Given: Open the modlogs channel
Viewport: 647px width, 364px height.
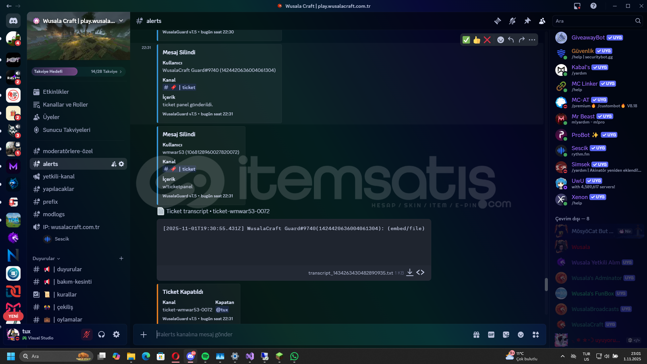Looking at the screenshot, I should coord(54,214).
